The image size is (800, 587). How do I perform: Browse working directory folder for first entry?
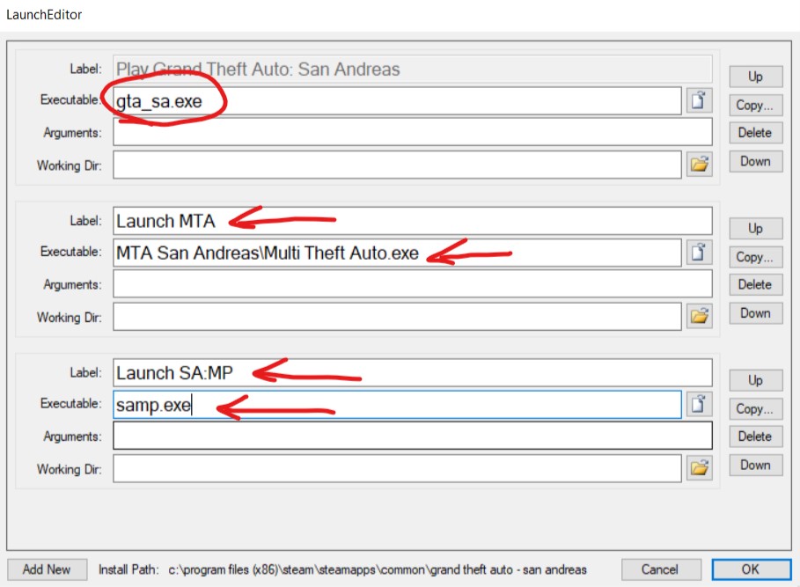pos(699,165)
